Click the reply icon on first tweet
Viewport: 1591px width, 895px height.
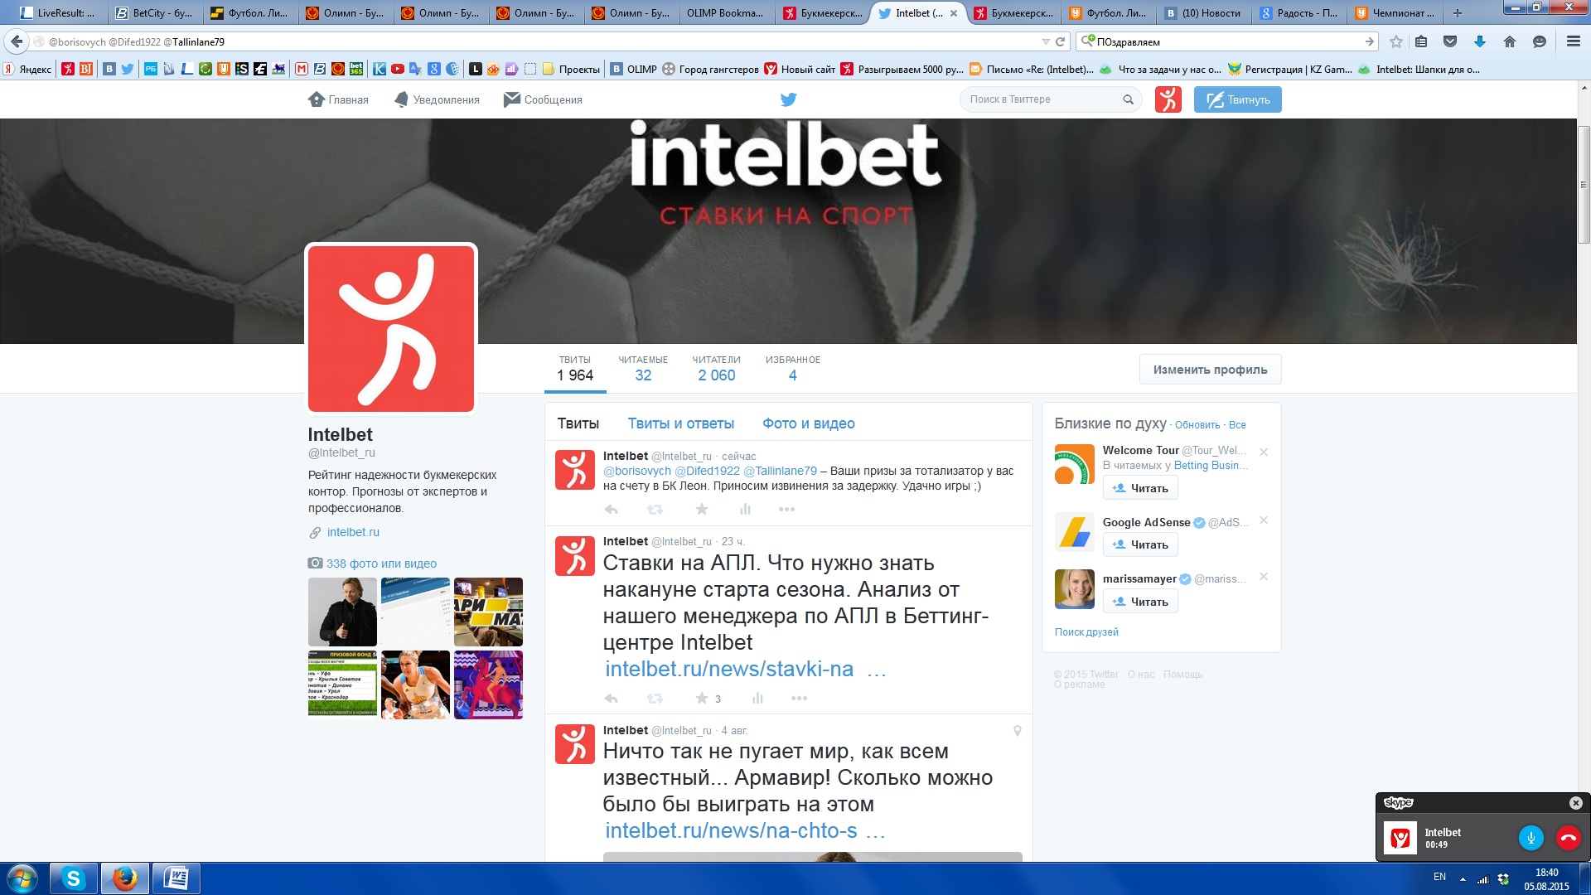pyautogui.click(x=611, y=510)
